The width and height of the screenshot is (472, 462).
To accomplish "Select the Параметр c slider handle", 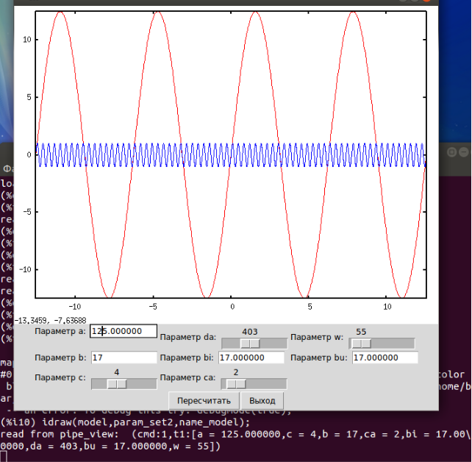I will [x=117, y=383].
